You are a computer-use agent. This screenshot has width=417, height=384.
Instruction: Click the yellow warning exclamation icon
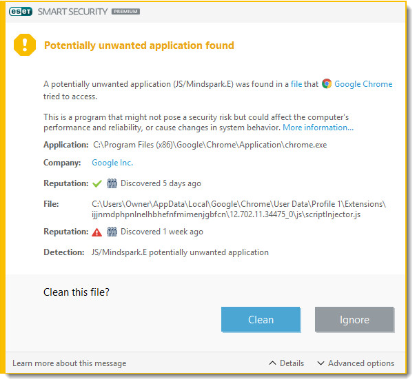(x=25, y=45)
